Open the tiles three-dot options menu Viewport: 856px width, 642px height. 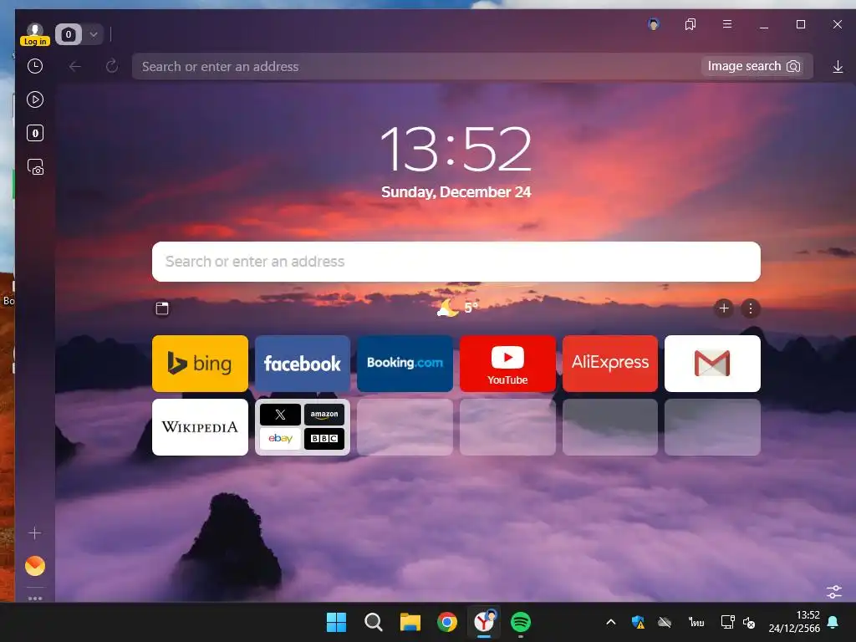(x=751, y=308)
